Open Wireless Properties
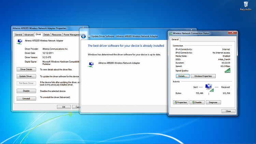 pyautogui.click(x=203, y=76)
